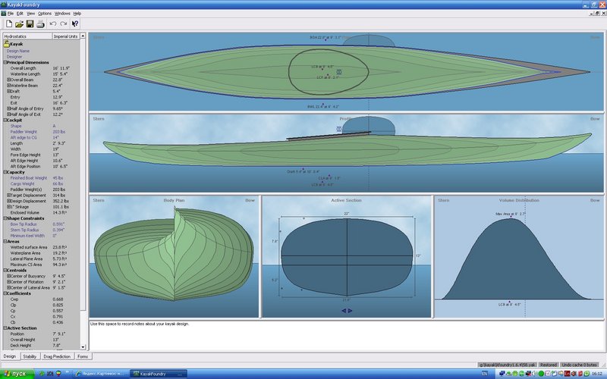Click the cockpit marker icon in profile view
This screenshot has width=607, height=379.
click(x=338, y=129)
